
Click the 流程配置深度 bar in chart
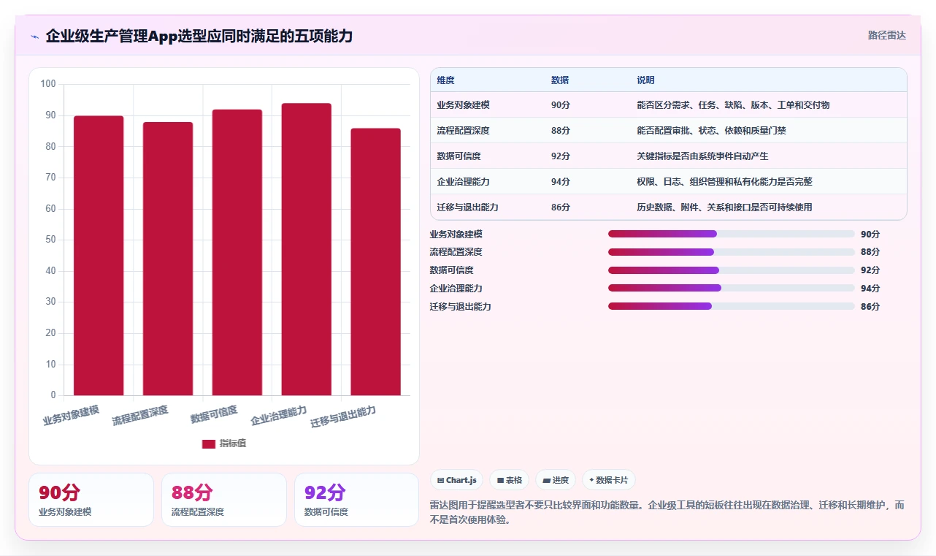[168, 259]
